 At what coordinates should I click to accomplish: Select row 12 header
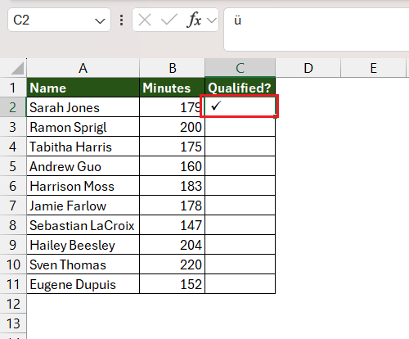pos(13,304)
